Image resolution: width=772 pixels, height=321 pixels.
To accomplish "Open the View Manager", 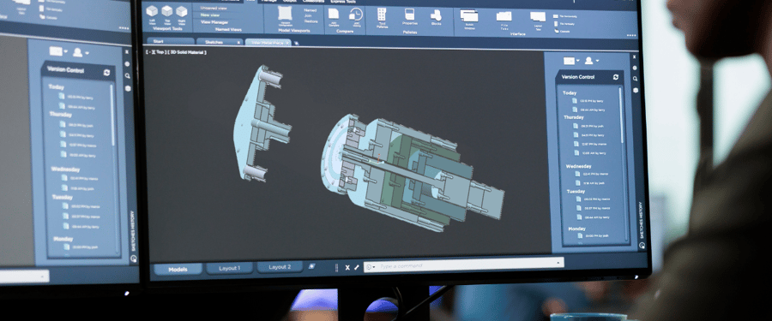I will click(x=214, y=22).
